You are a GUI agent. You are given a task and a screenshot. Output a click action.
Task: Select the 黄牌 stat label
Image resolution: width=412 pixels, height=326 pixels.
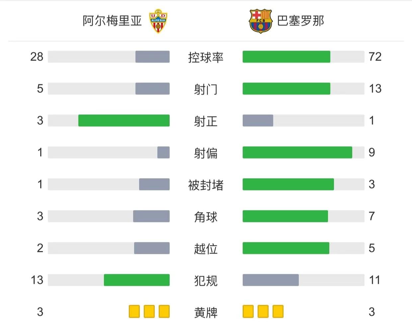click(206, 312)
